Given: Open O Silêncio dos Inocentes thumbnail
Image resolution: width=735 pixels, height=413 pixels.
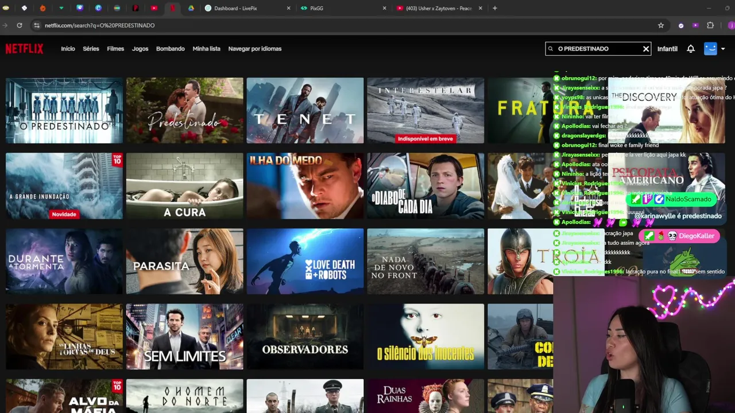Looking at the screenshot, I should [x=425, y=337].
